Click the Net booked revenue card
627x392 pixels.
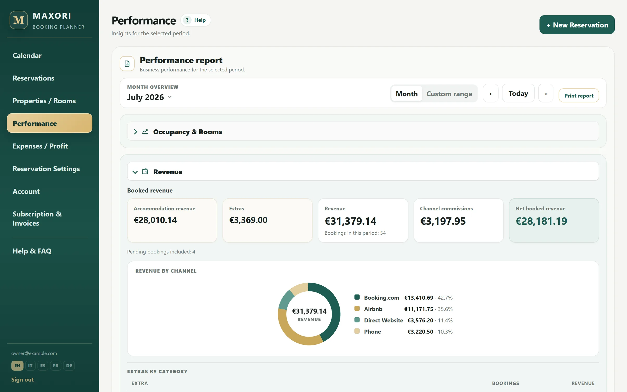pos(554,220)
